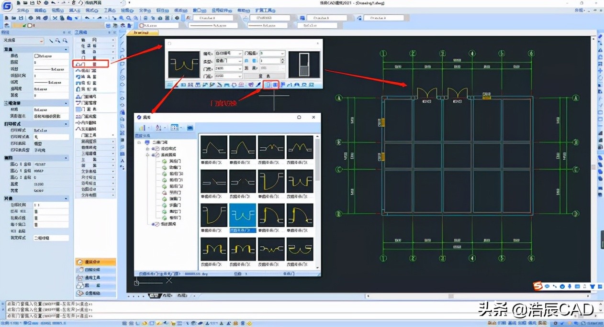Click the Undo arrow in the toolbar
This screenshot has width=604, height=327.
click(88, 18)
